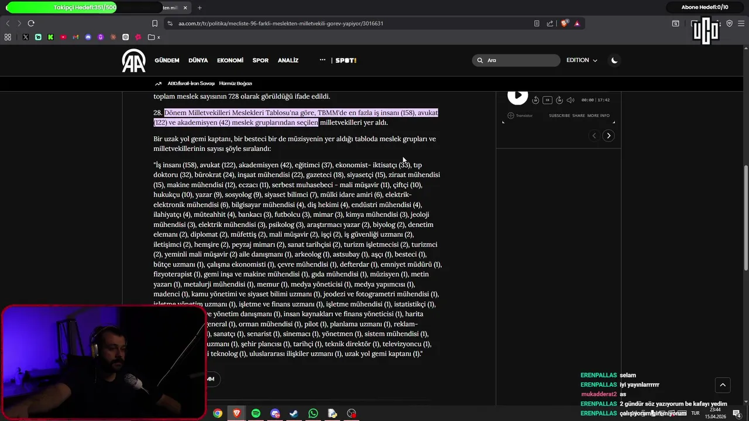Open the ChatGPT bookmark icon
The image size is (749, 421).
(x=126, y=37)
